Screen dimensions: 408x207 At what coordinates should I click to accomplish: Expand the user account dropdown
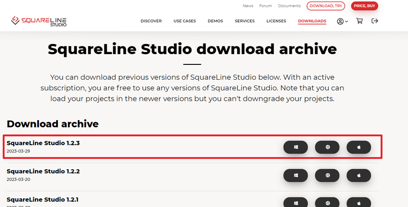(342, 21)
